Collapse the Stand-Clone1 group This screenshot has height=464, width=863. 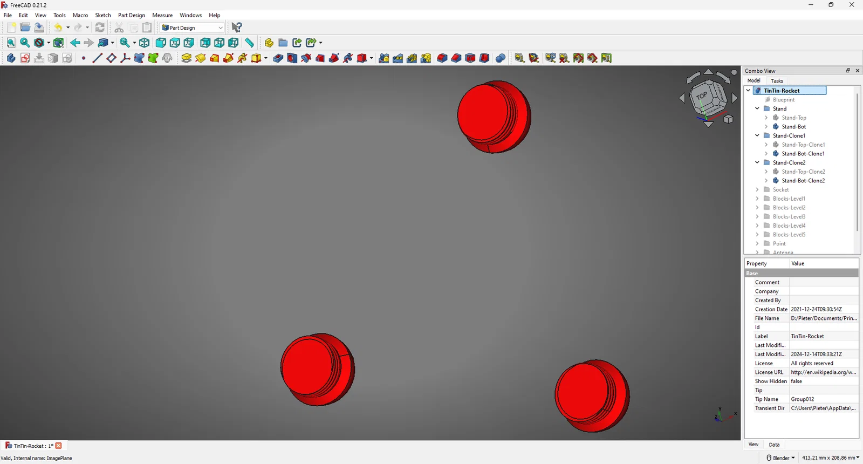pos(757,135)
